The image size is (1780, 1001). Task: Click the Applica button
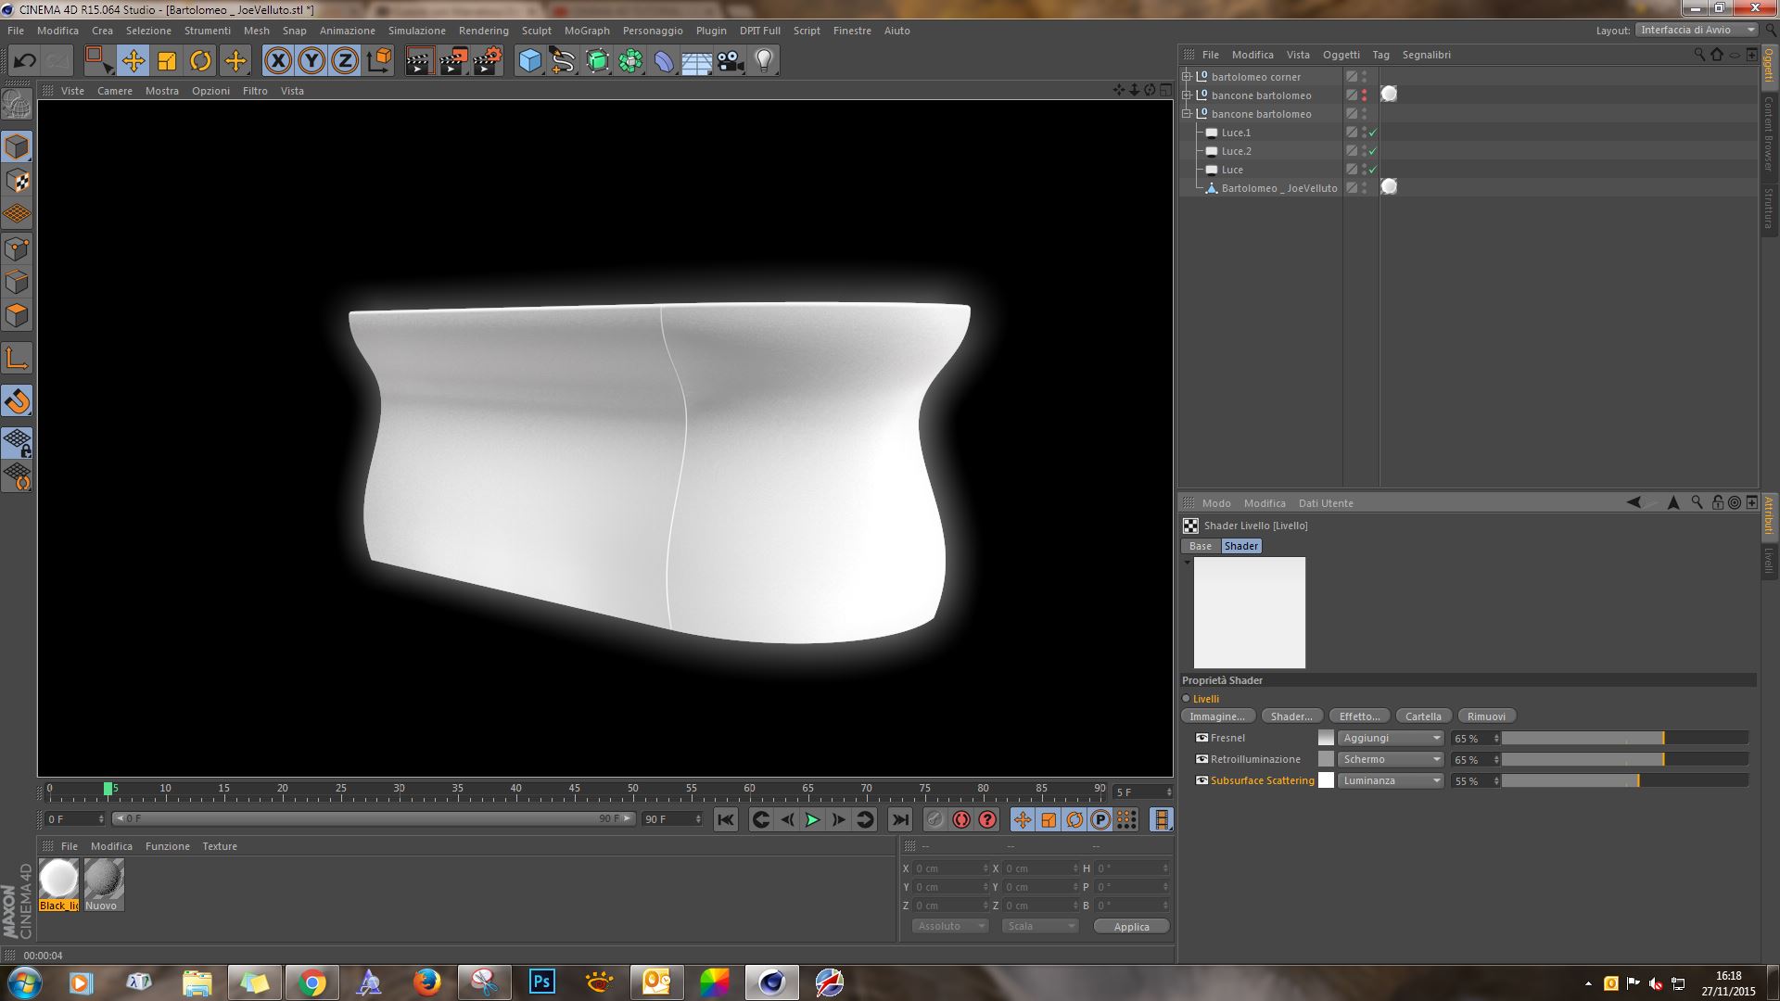pos(1131,926)
